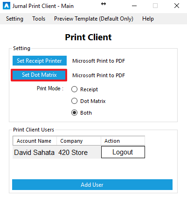187x212 pixels.
Task: Click the Add User button
Action: (x=92, y=185)
